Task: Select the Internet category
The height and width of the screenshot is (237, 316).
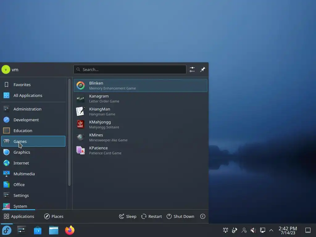Action: [33, 163]
